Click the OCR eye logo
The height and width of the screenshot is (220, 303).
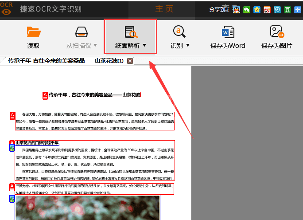pyautogui.click(x=6, y=9)
